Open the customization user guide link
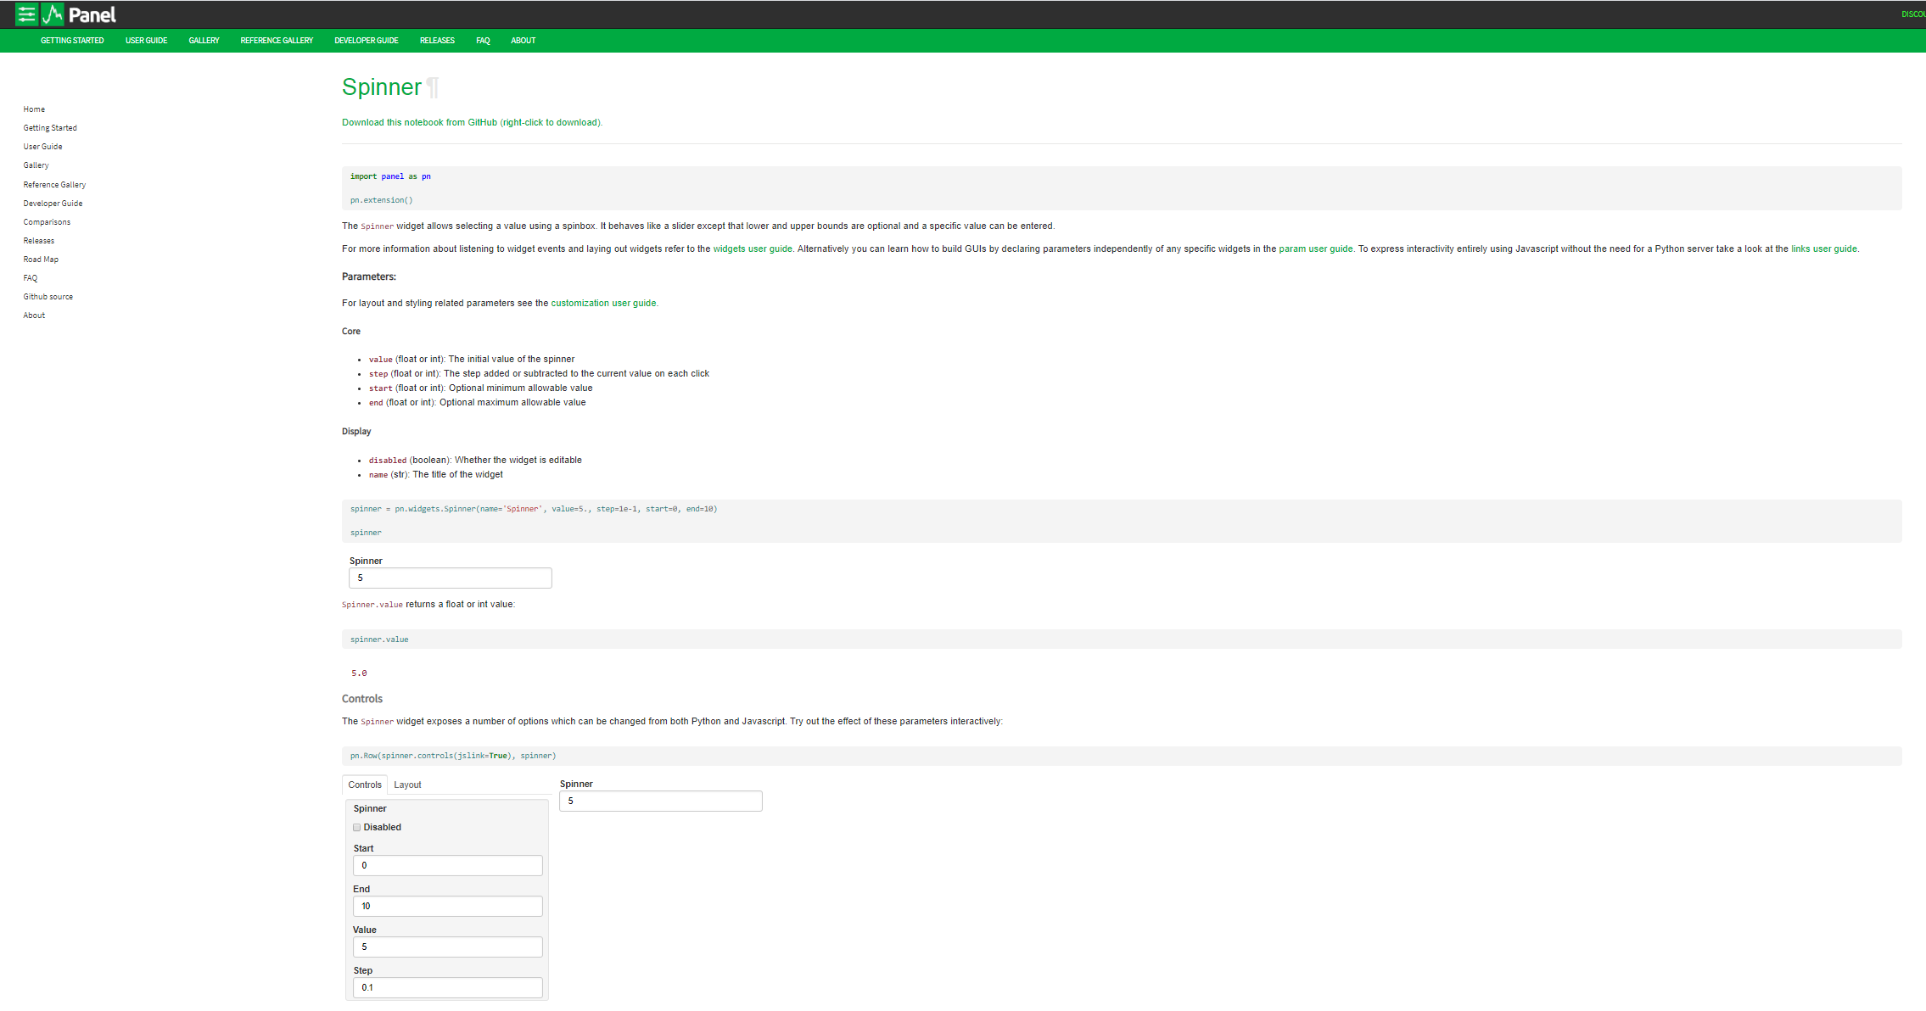1926x1011 pixels. 603,303
